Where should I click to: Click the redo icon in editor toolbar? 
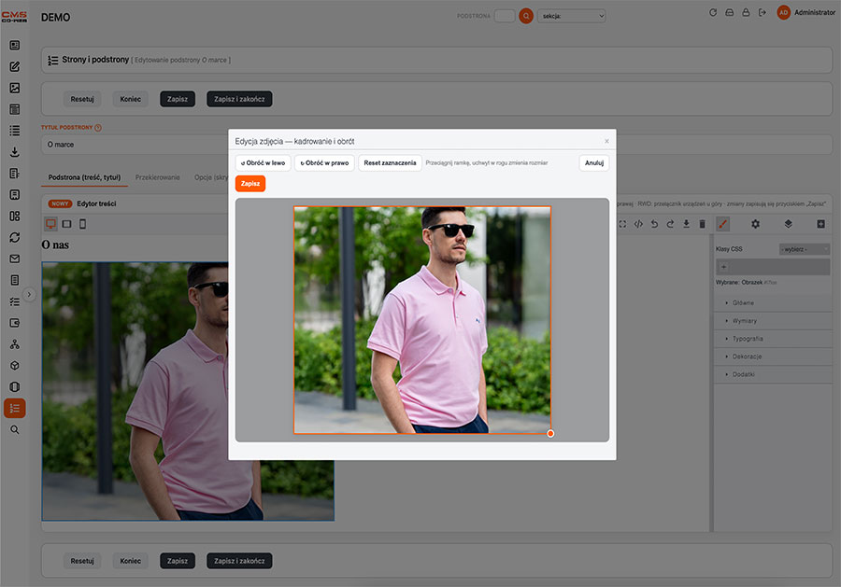coord(670,224)
